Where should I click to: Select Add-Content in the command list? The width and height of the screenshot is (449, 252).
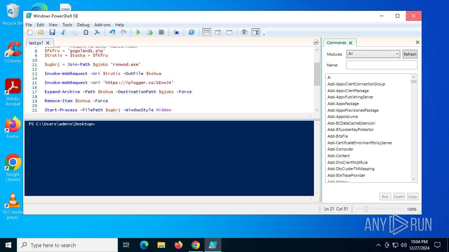tap(339, 156)
